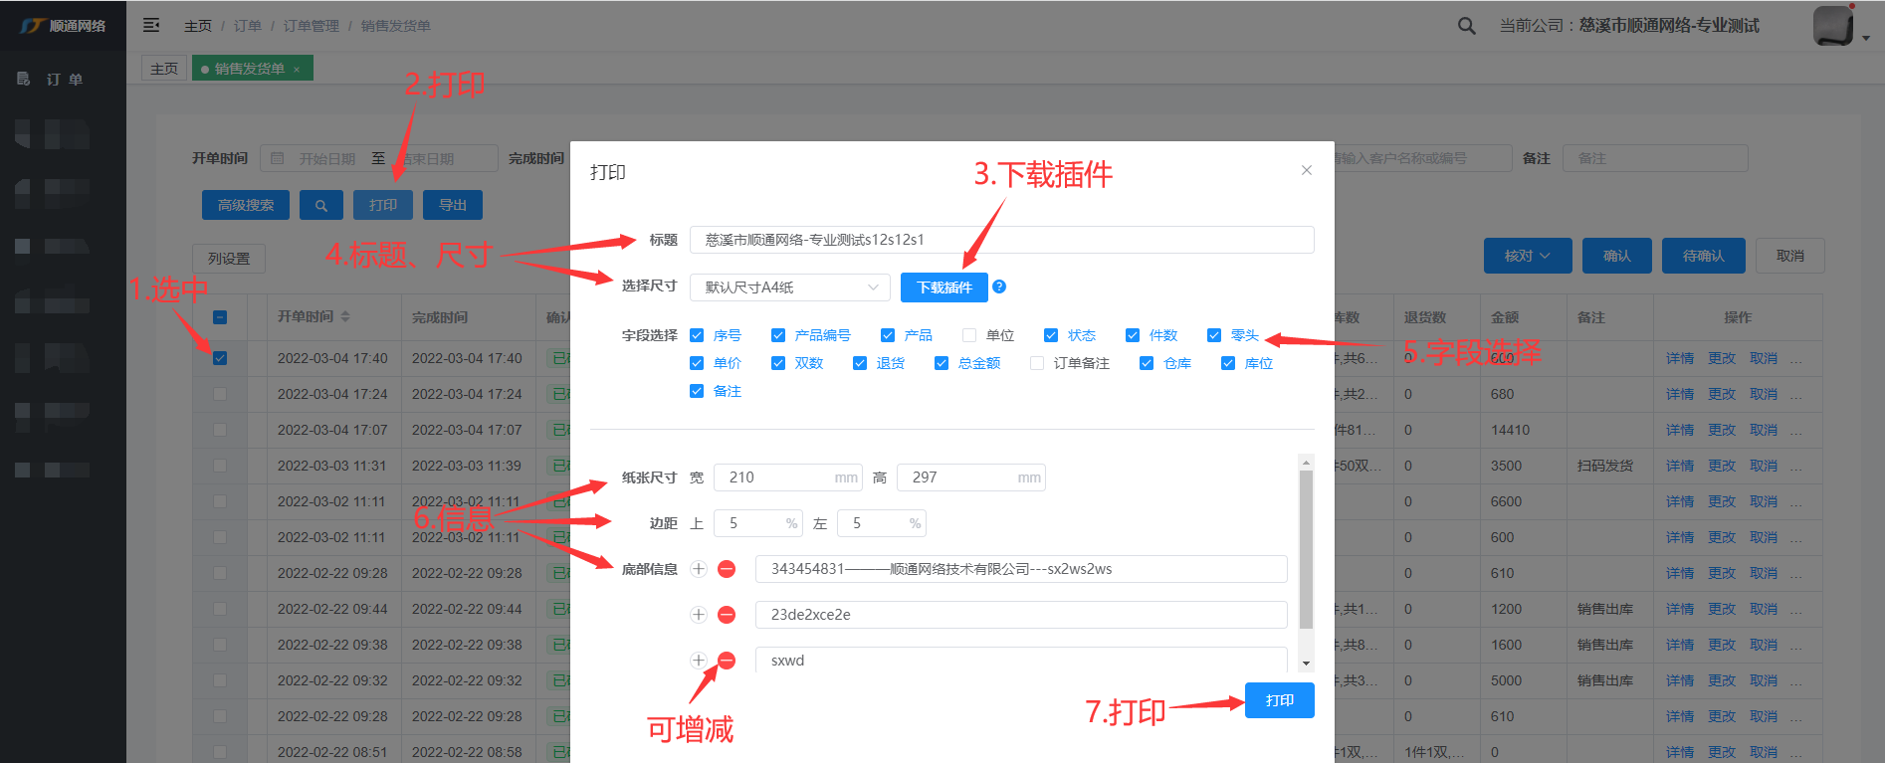Open the 选择尺寸 paper size dropdown
This screenshot has width=1885, height=763.
789,287
